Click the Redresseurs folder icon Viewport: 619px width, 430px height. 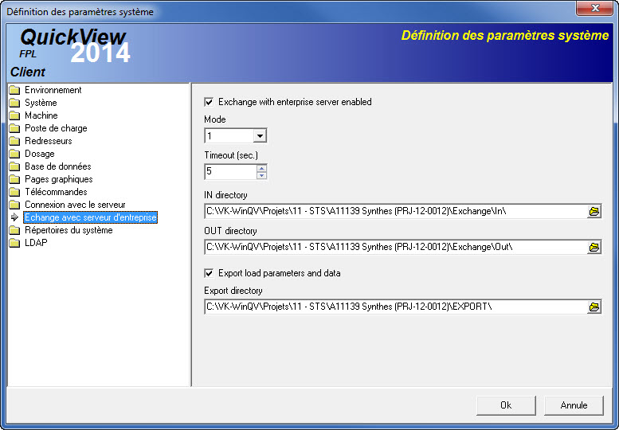click(14, 141)
